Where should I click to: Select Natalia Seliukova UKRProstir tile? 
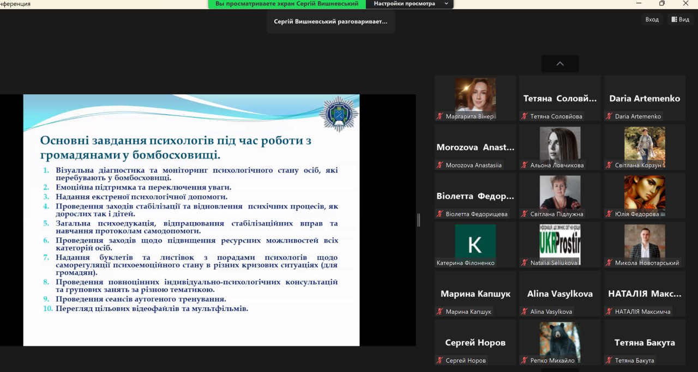pyautogui.click(x=559, y=241)
